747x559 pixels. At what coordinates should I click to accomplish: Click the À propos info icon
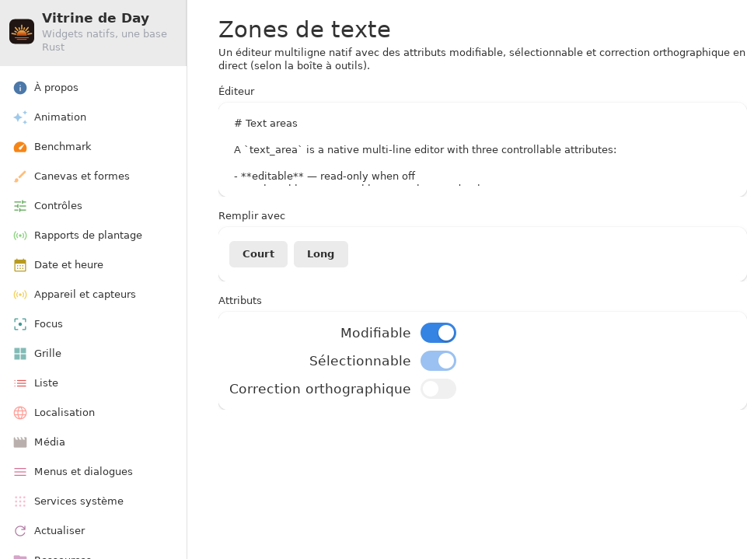(20, 88)
